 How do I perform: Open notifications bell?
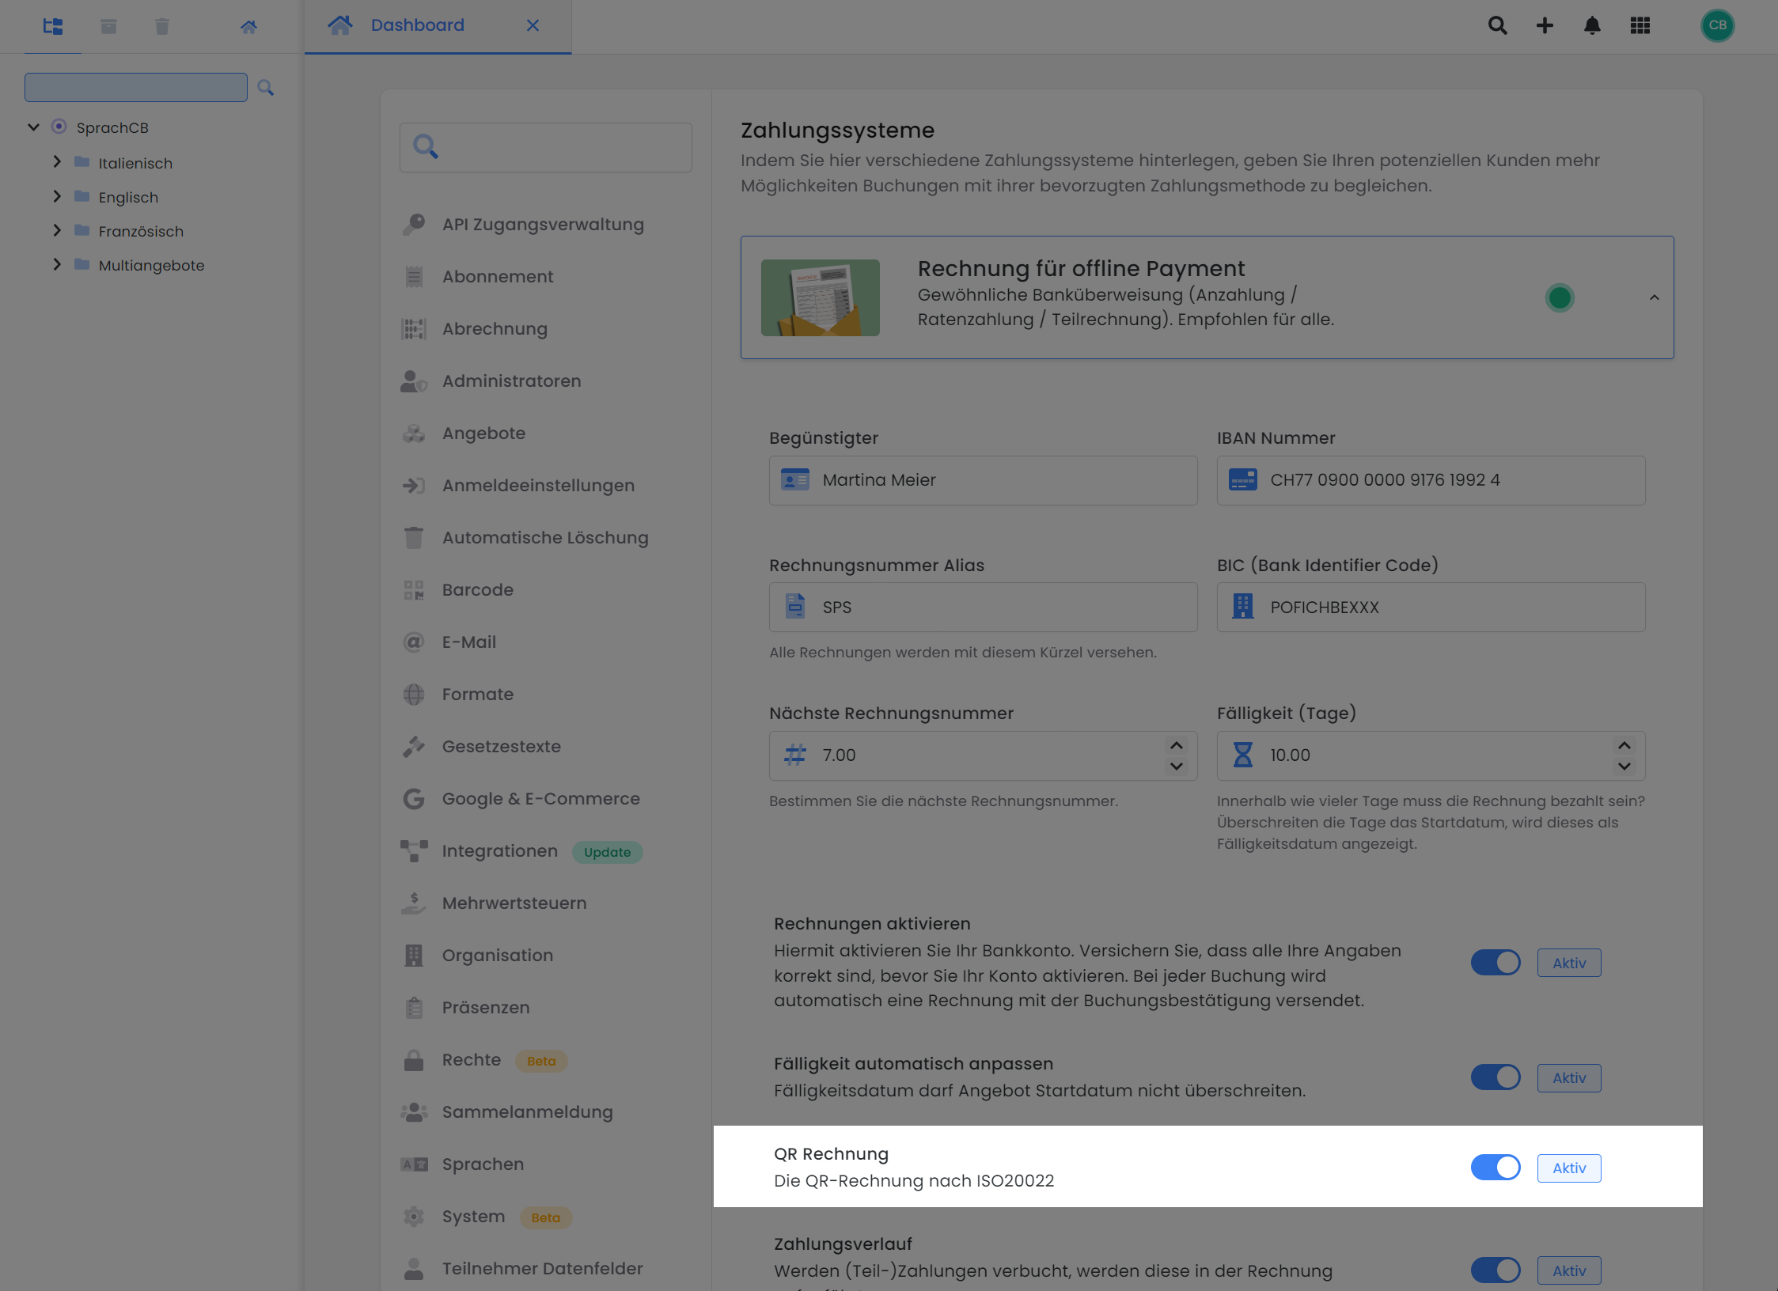(1592, 25)
